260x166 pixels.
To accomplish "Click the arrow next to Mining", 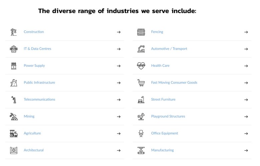I will click(119, 117).
